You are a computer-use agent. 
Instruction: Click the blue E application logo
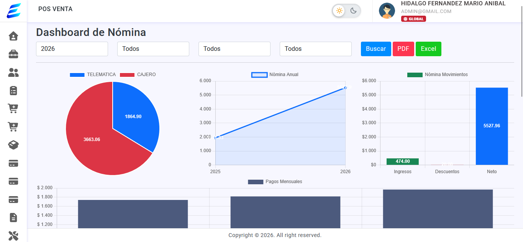(14, 11)
